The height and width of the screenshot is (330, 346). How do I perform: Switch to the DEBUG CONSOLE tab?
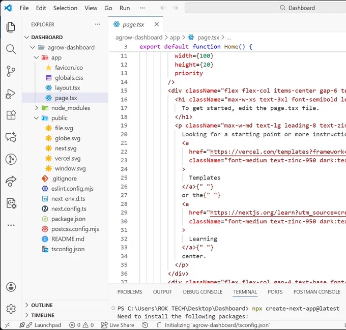(203, 292)
